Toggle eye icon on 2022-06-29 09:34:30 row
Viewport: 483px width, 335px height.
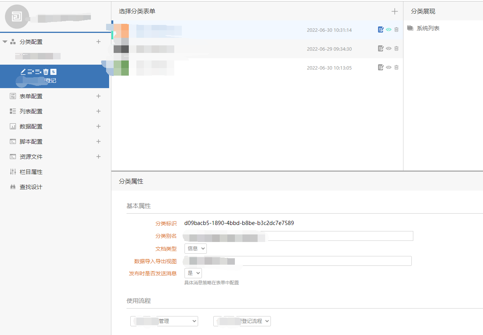pyautogui.click(x=389, y=48)
